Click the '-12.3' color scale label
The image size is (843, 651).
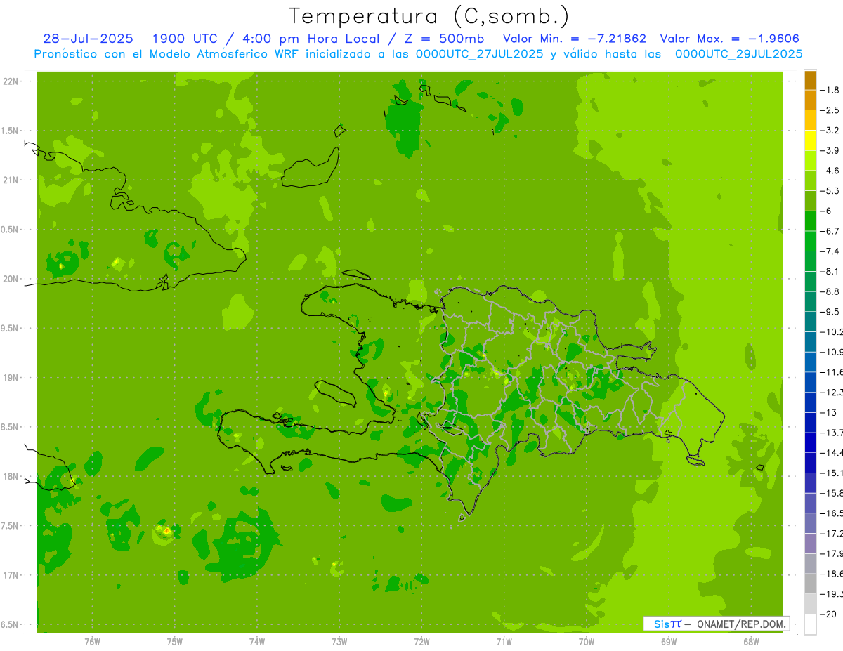831,393
